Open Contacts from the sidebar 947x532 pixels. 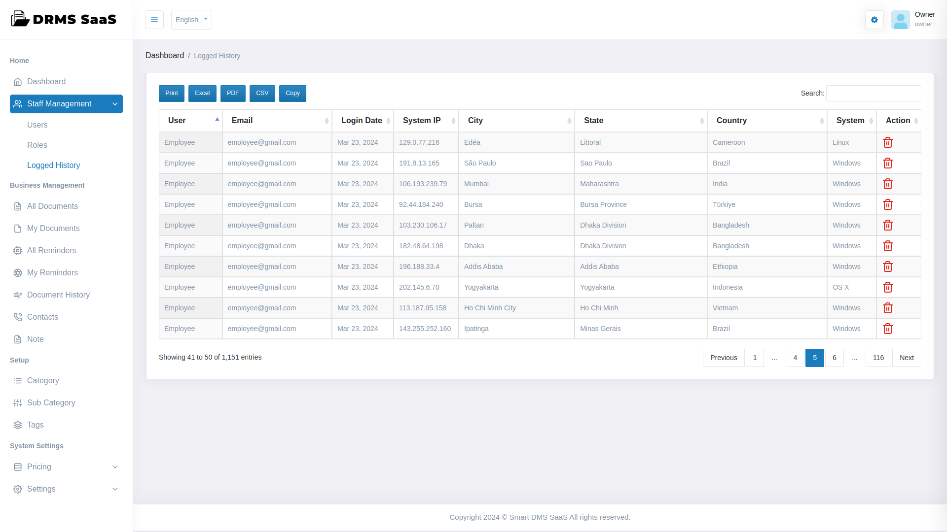(42, 317)
